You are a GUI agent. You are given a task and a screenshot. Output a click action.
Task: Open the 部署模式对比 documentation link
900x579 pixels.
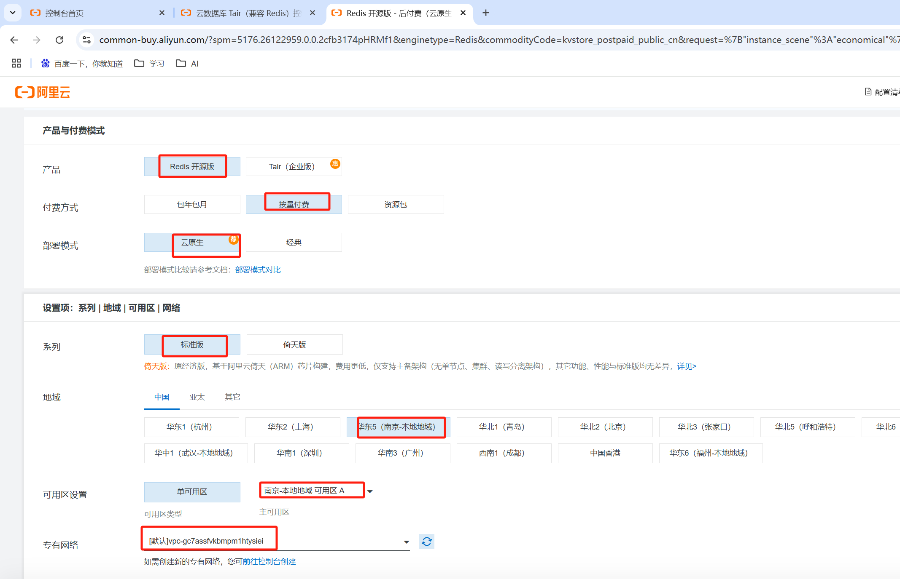pyautogui.click(x=258, y=269)
